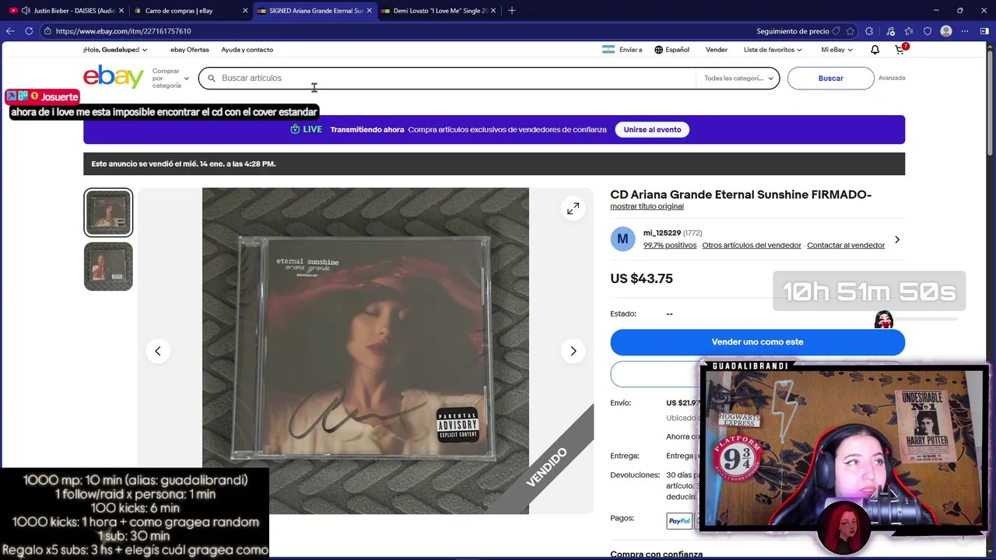Viewport: 996px width, 560px height.
Task: Select the second CD back cover thumbnail
Action: (x=108, y=267)
